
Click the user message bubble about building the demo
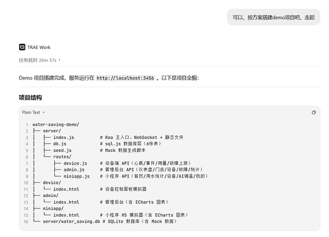pyautogui.click(x=273, y=18)
